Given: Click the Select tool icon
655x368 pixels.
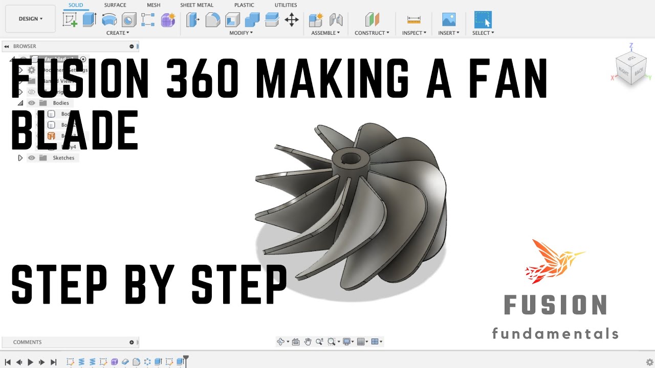Looking at the screenshot, I should pos(483,19).
